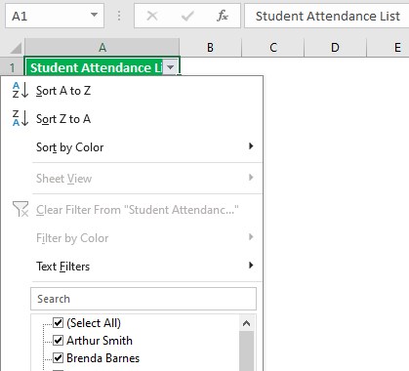The height and width of the screenshot is (371, 409).
Task: Click the filter list scrollbar thumb
Action: (246, 351)
